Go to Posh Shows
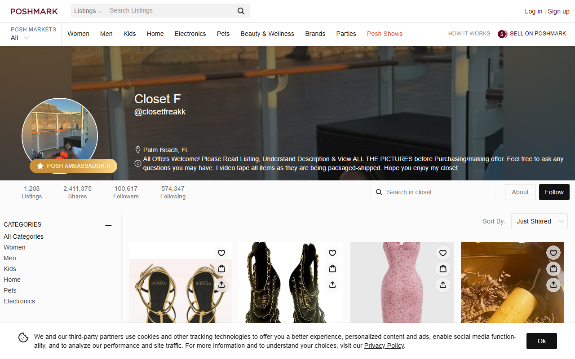 (385, 34)
